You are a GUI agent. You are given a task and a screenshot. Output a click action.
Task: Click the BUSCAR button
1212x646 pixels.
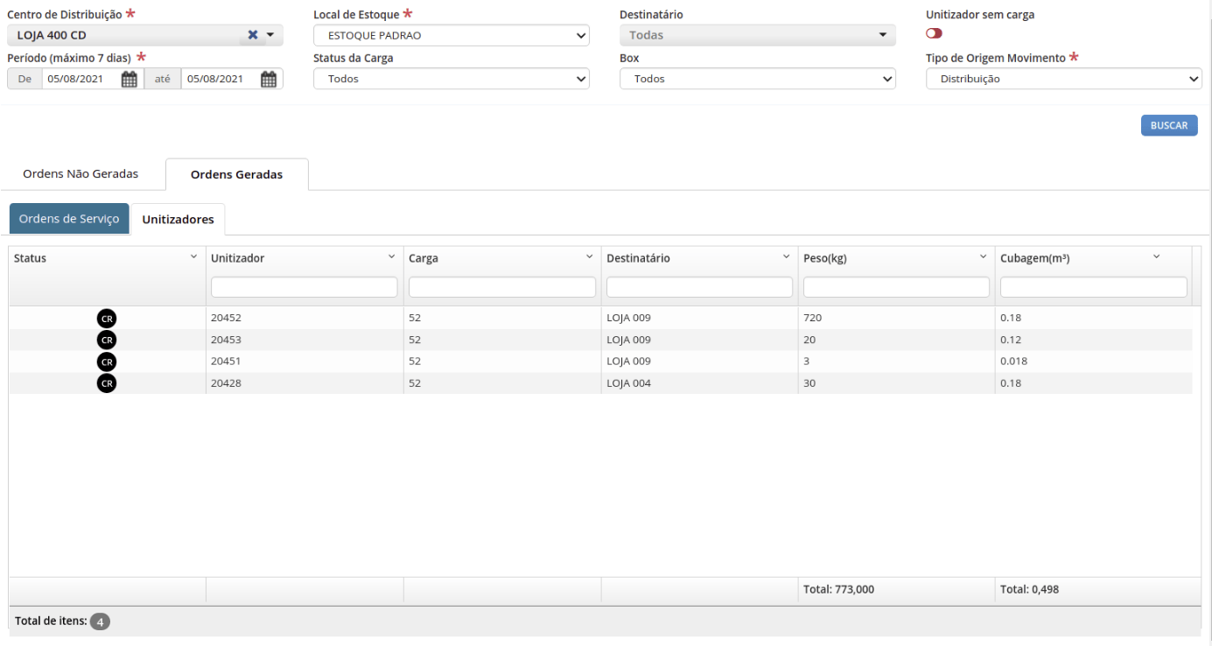[1169, 125]
